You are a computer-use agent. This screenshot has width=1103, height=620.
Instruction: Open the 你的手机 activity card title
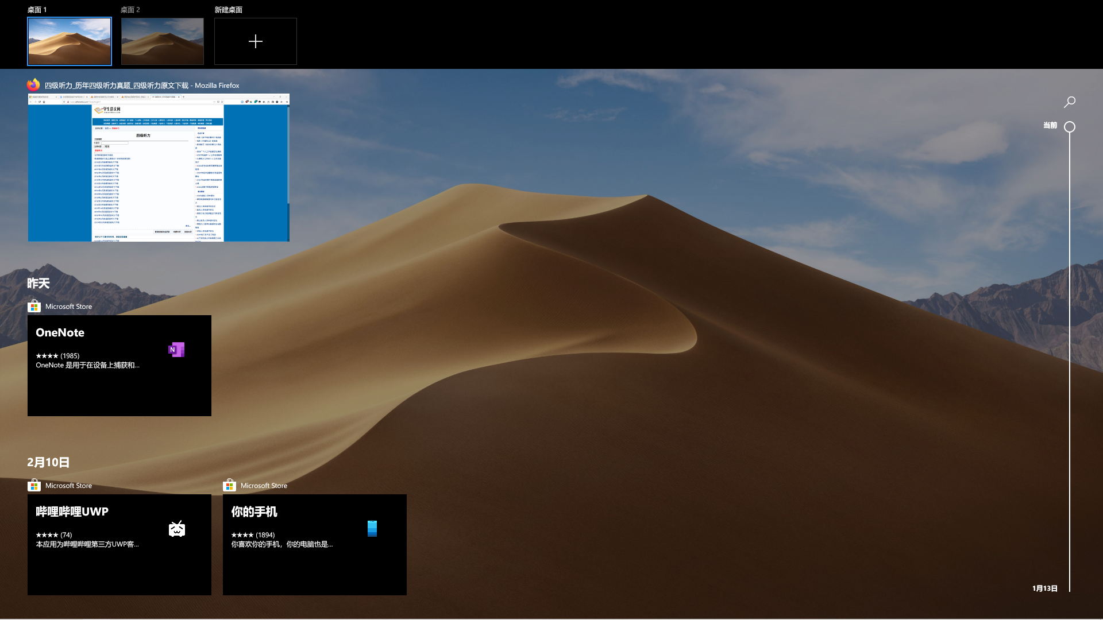tap(254, 512)
